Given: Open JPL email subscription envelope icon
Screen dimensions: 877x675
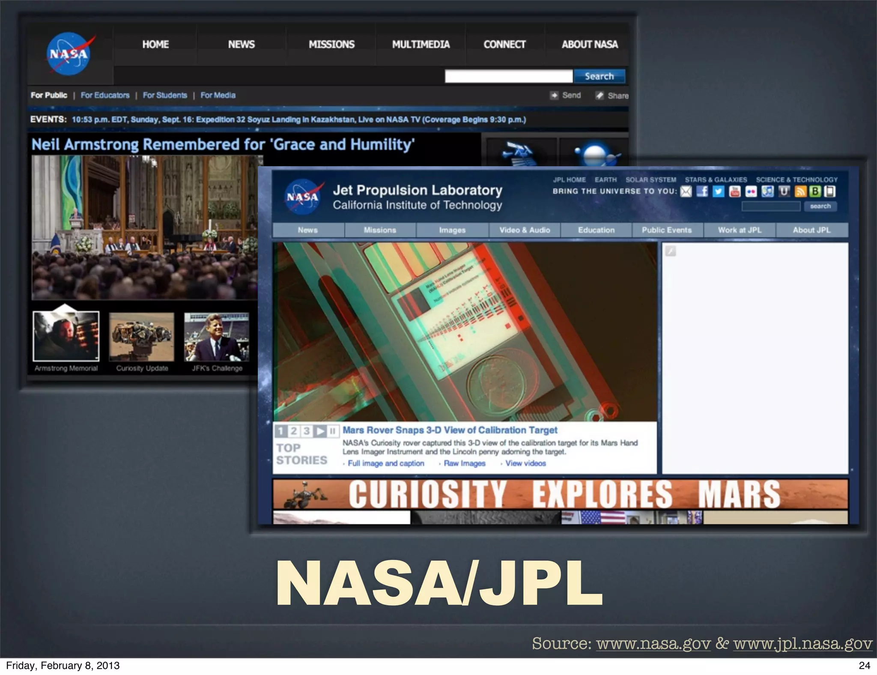Looking at the screenshot, I should coord(686,191).
